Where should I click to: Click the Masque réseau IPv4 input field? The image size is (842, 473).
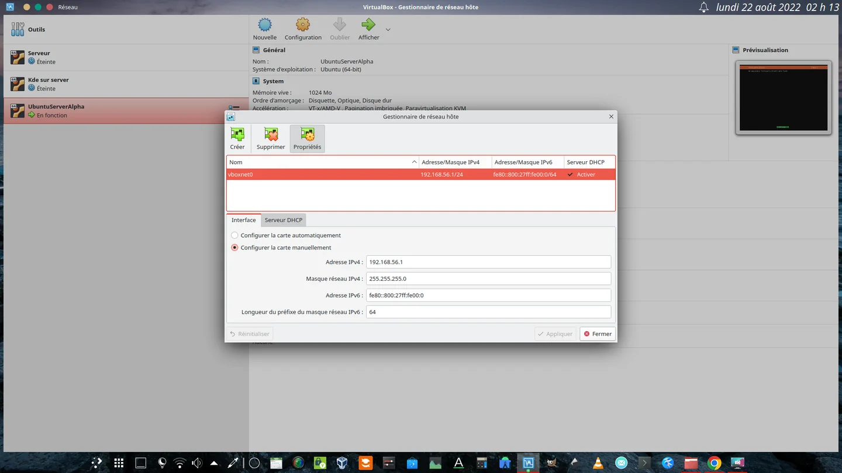tap(488, 279)
